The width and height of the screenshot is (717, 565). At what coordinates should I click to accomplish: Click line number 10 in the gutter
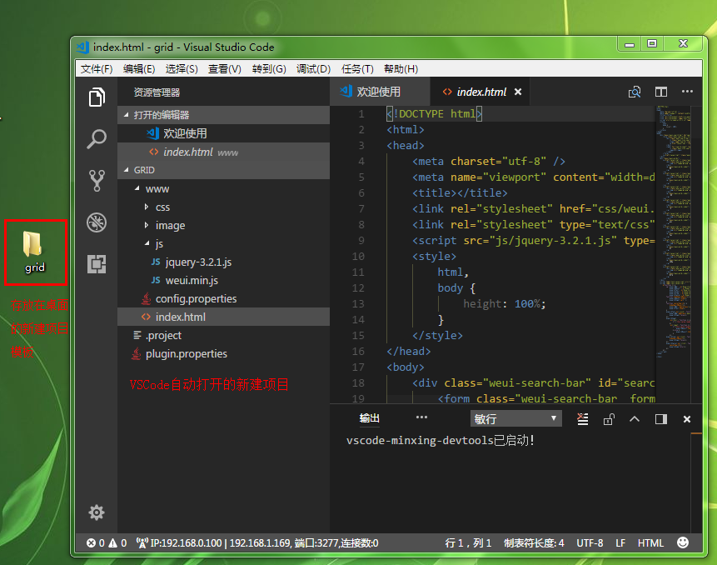(x=358, y=256)
